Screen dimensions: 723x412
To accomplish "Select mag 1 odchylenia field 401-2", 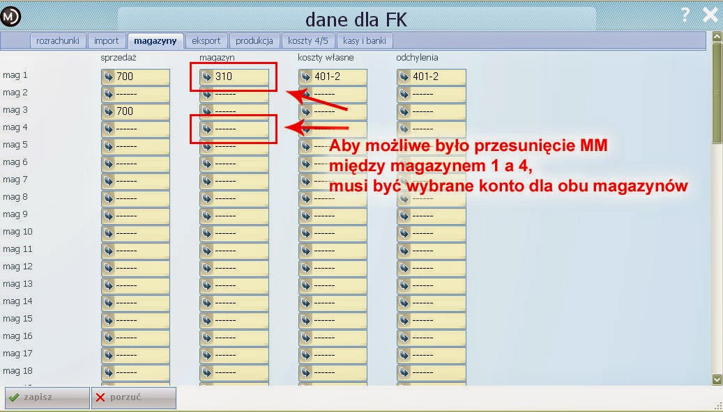I will click(432, 77).
